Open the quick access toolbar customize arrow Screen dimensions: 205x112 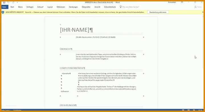point(17,3)
